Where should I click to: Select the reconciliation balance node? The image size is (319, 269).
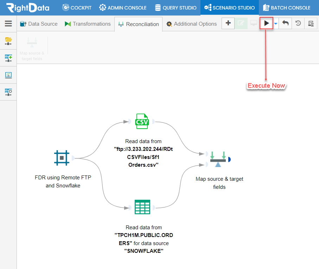(218, 159)
